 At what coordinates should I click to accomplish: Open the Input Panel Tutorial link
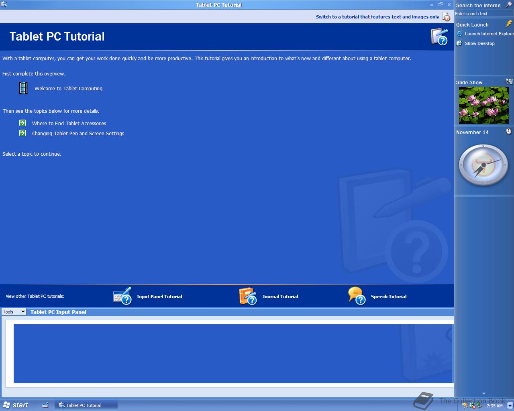tap(159, 297)
